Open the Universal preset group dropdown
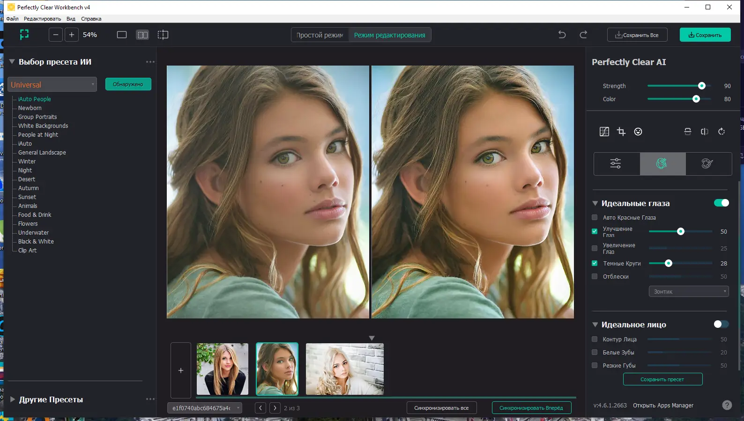The height and width of the screenshot is (421, 744). 52,85
